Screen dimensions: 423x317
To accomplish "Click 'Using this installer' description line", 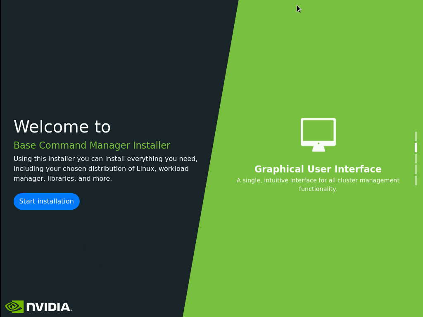I will pos(105,159).
